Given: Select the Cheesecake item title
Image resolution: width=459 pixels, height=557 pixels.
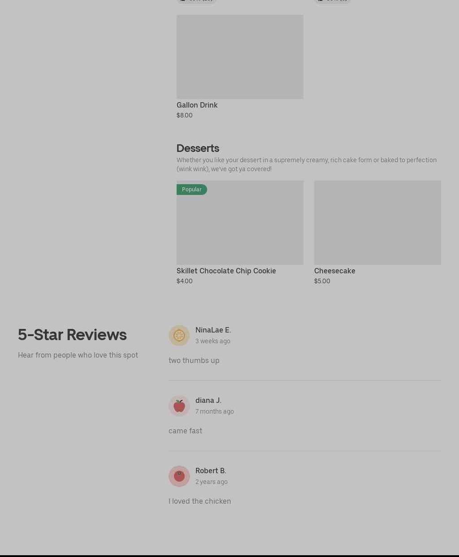Looking at the screenshot, I should tap(334, 271).
